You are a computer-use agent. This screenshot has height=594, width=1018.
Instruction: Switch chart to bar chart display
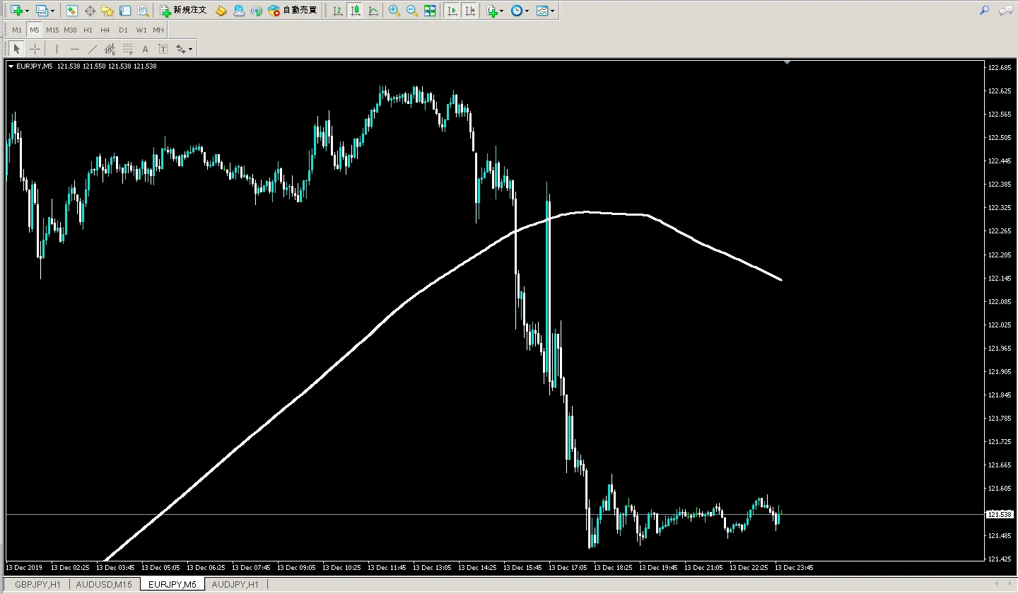tap(338, 11)
